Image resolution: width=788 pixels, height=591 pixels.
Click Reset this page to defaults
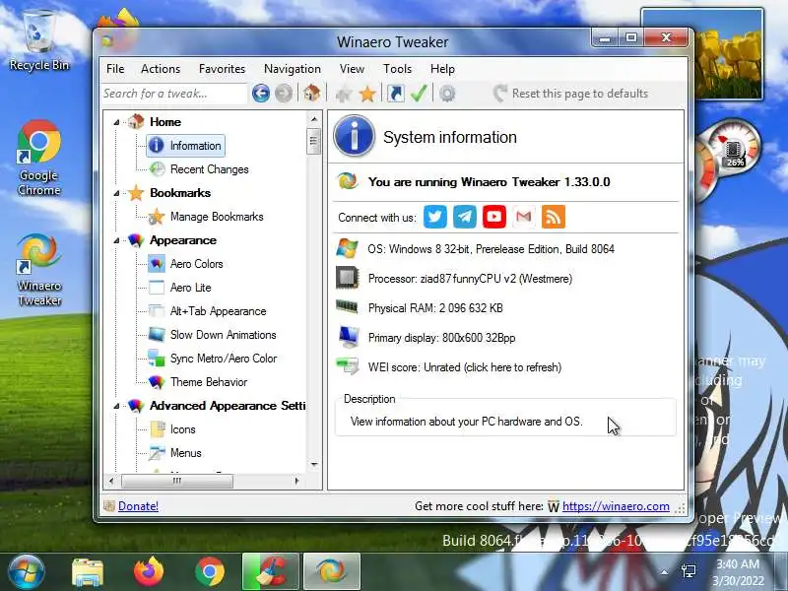coord(571,94)
